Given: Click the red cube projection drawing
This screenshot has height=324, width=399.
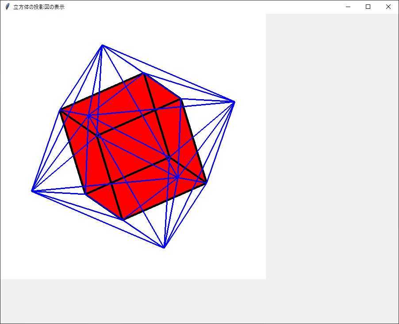Looking at the screenshot, I should coord(133,147).
